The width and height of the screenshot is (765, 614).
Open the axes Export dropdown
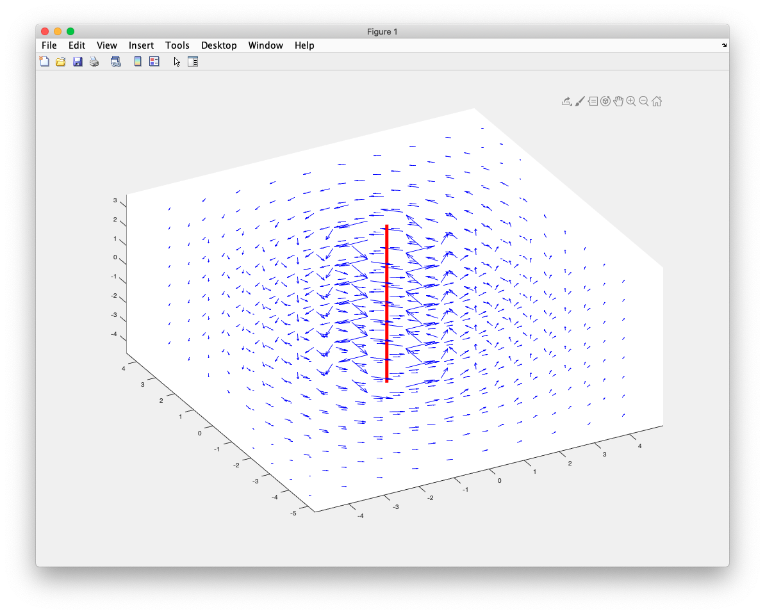[x=566, y=101]
